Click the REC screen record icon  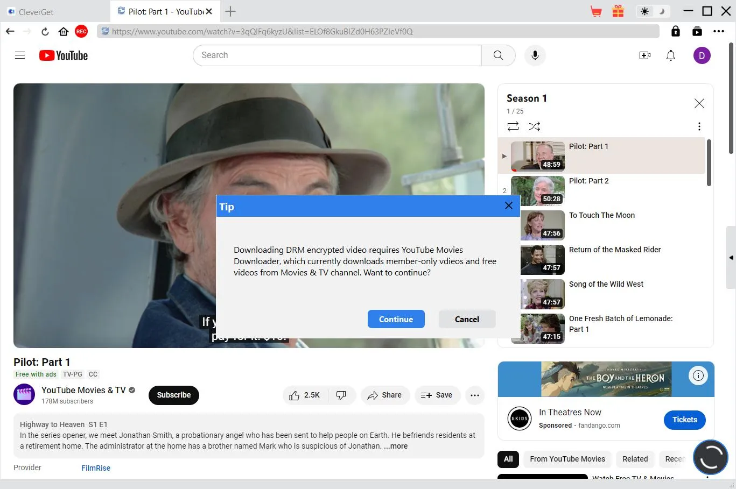tap(81, 31)
